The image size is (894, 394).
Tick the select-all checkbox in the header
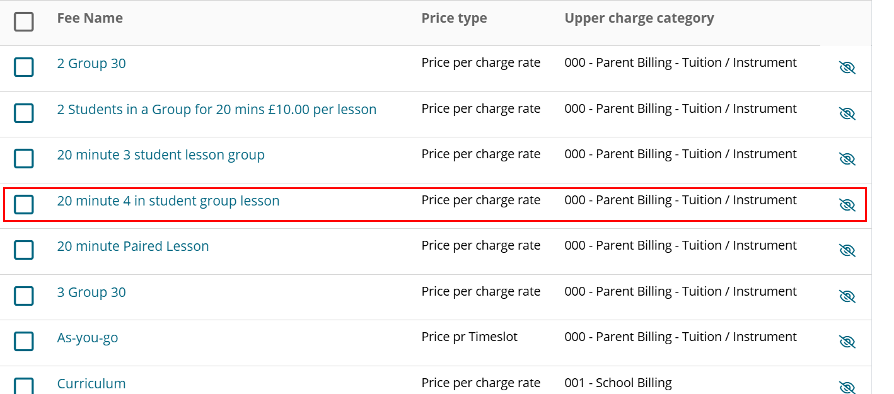coord(24,22)
